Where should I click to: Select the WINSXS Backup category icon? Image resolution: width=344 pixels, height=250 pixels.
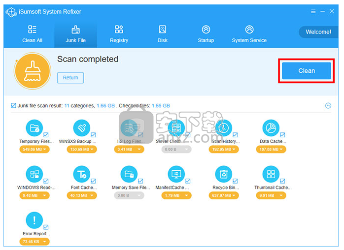point(82,128)
